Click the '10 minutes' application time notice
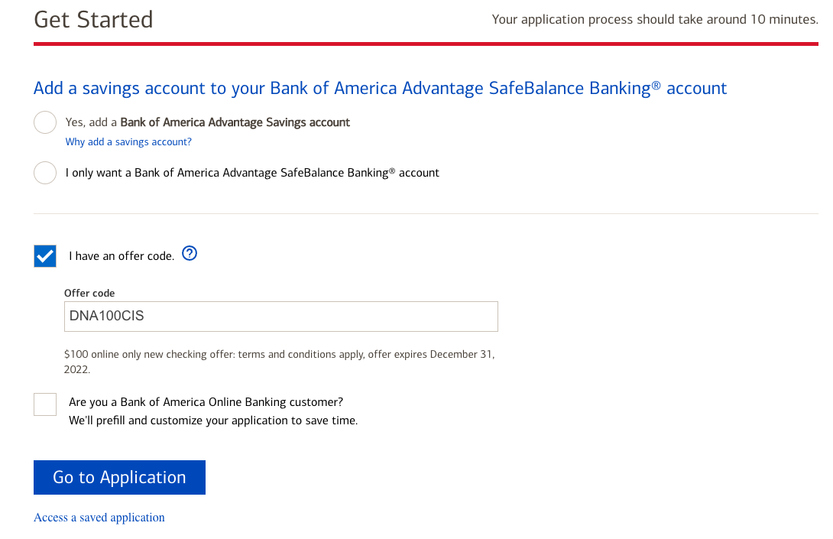This screenshot has width=833, height=539. pos(654,19)
